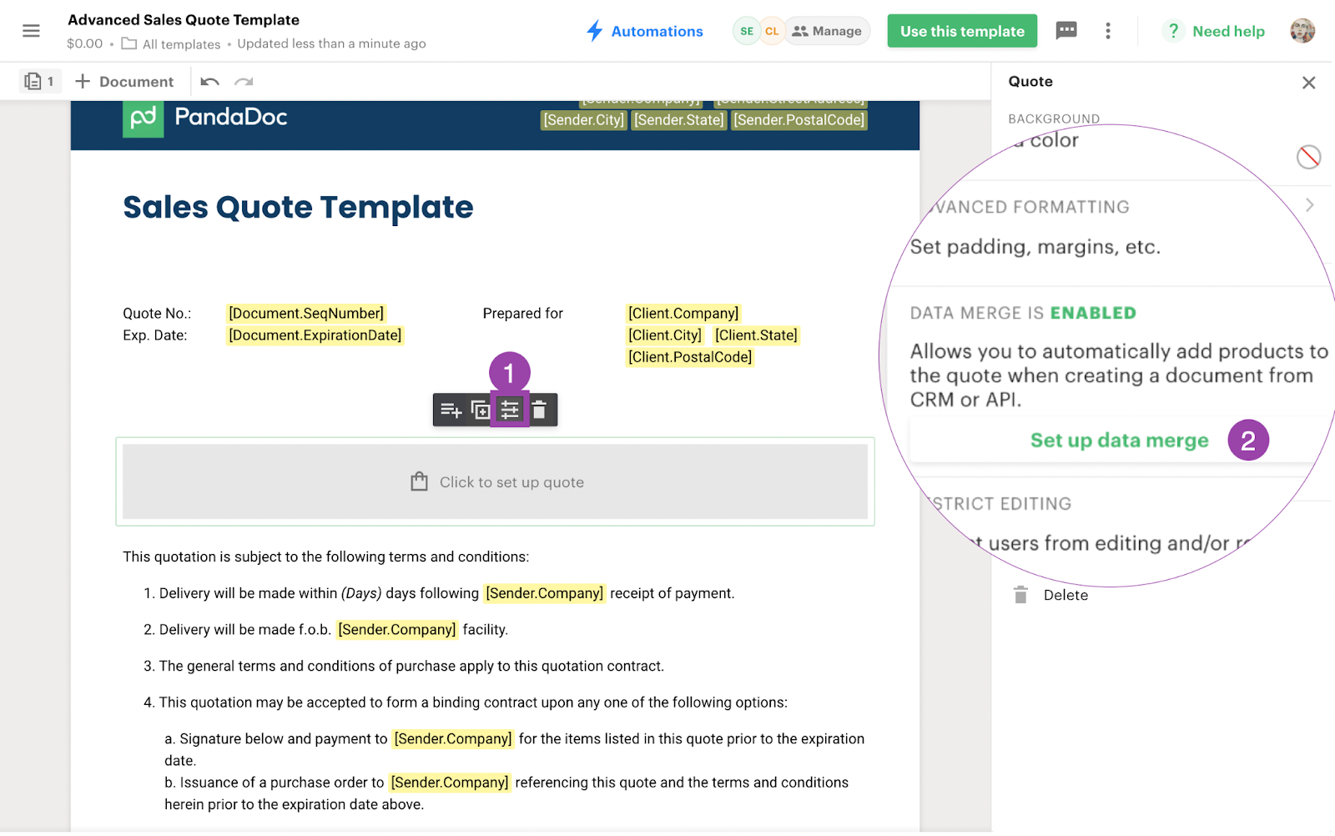Viewport: 1335px width, 836px height.
Task: Add a row with block toolbar icon
Action: (x=451, y=410)
